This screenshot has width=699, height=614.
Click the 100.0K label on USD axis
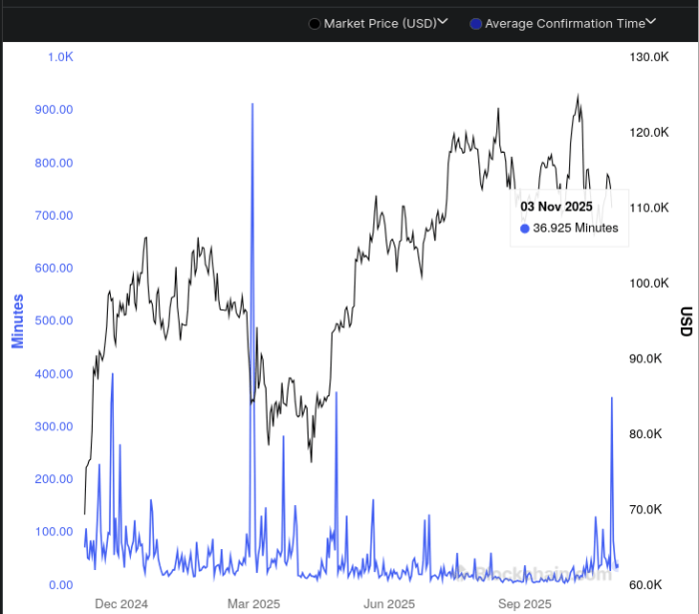coord(647,284)
